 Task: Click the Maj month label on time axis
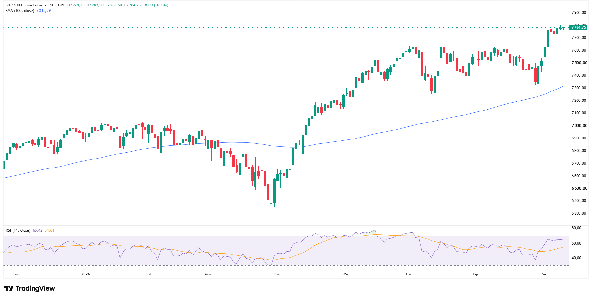[346, 274]
